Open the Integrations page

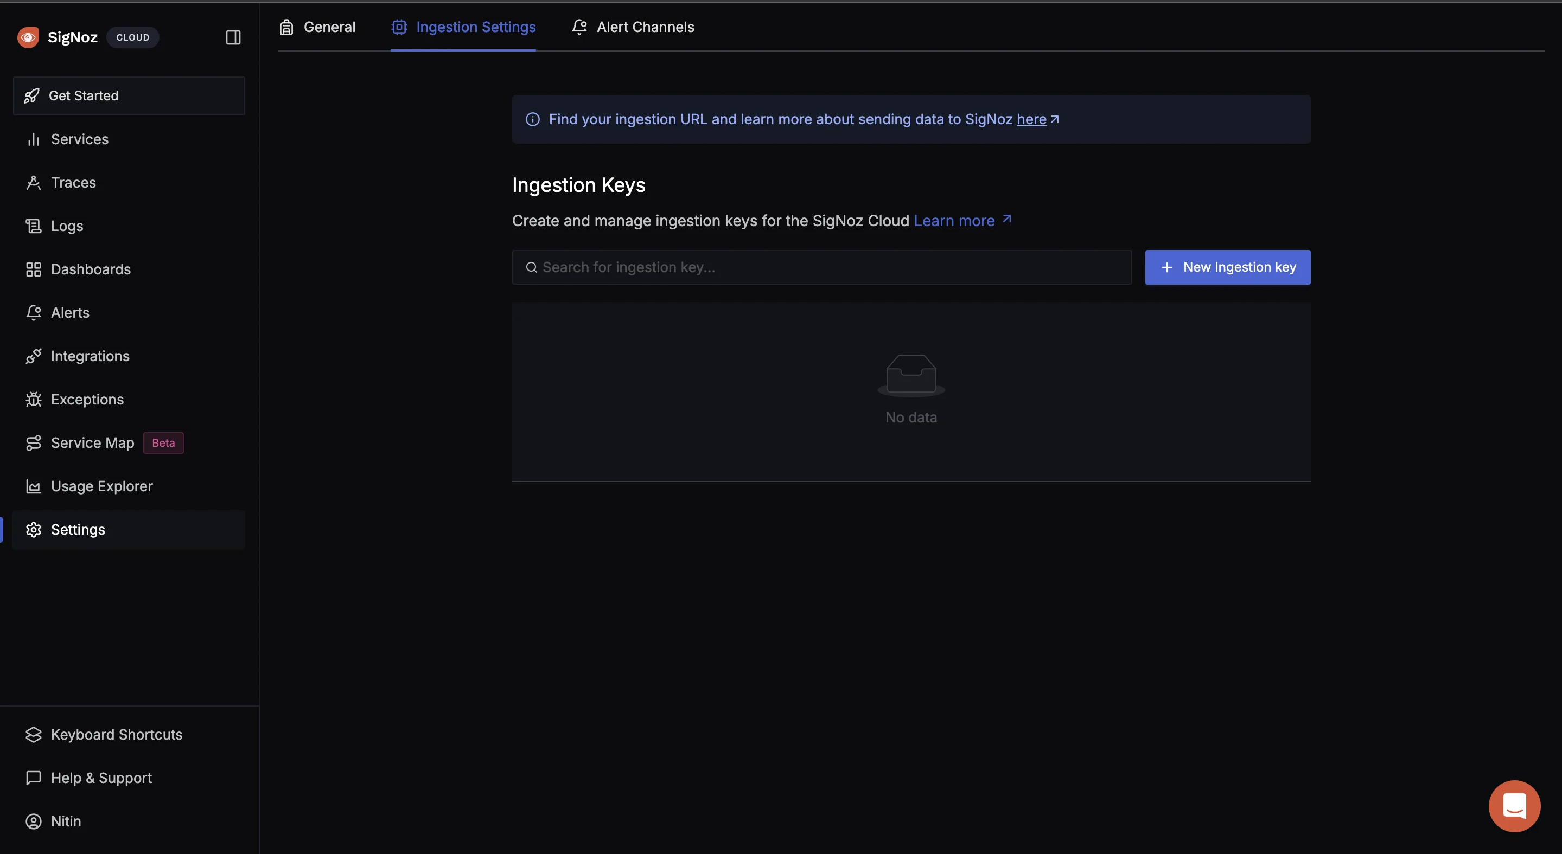129,356
